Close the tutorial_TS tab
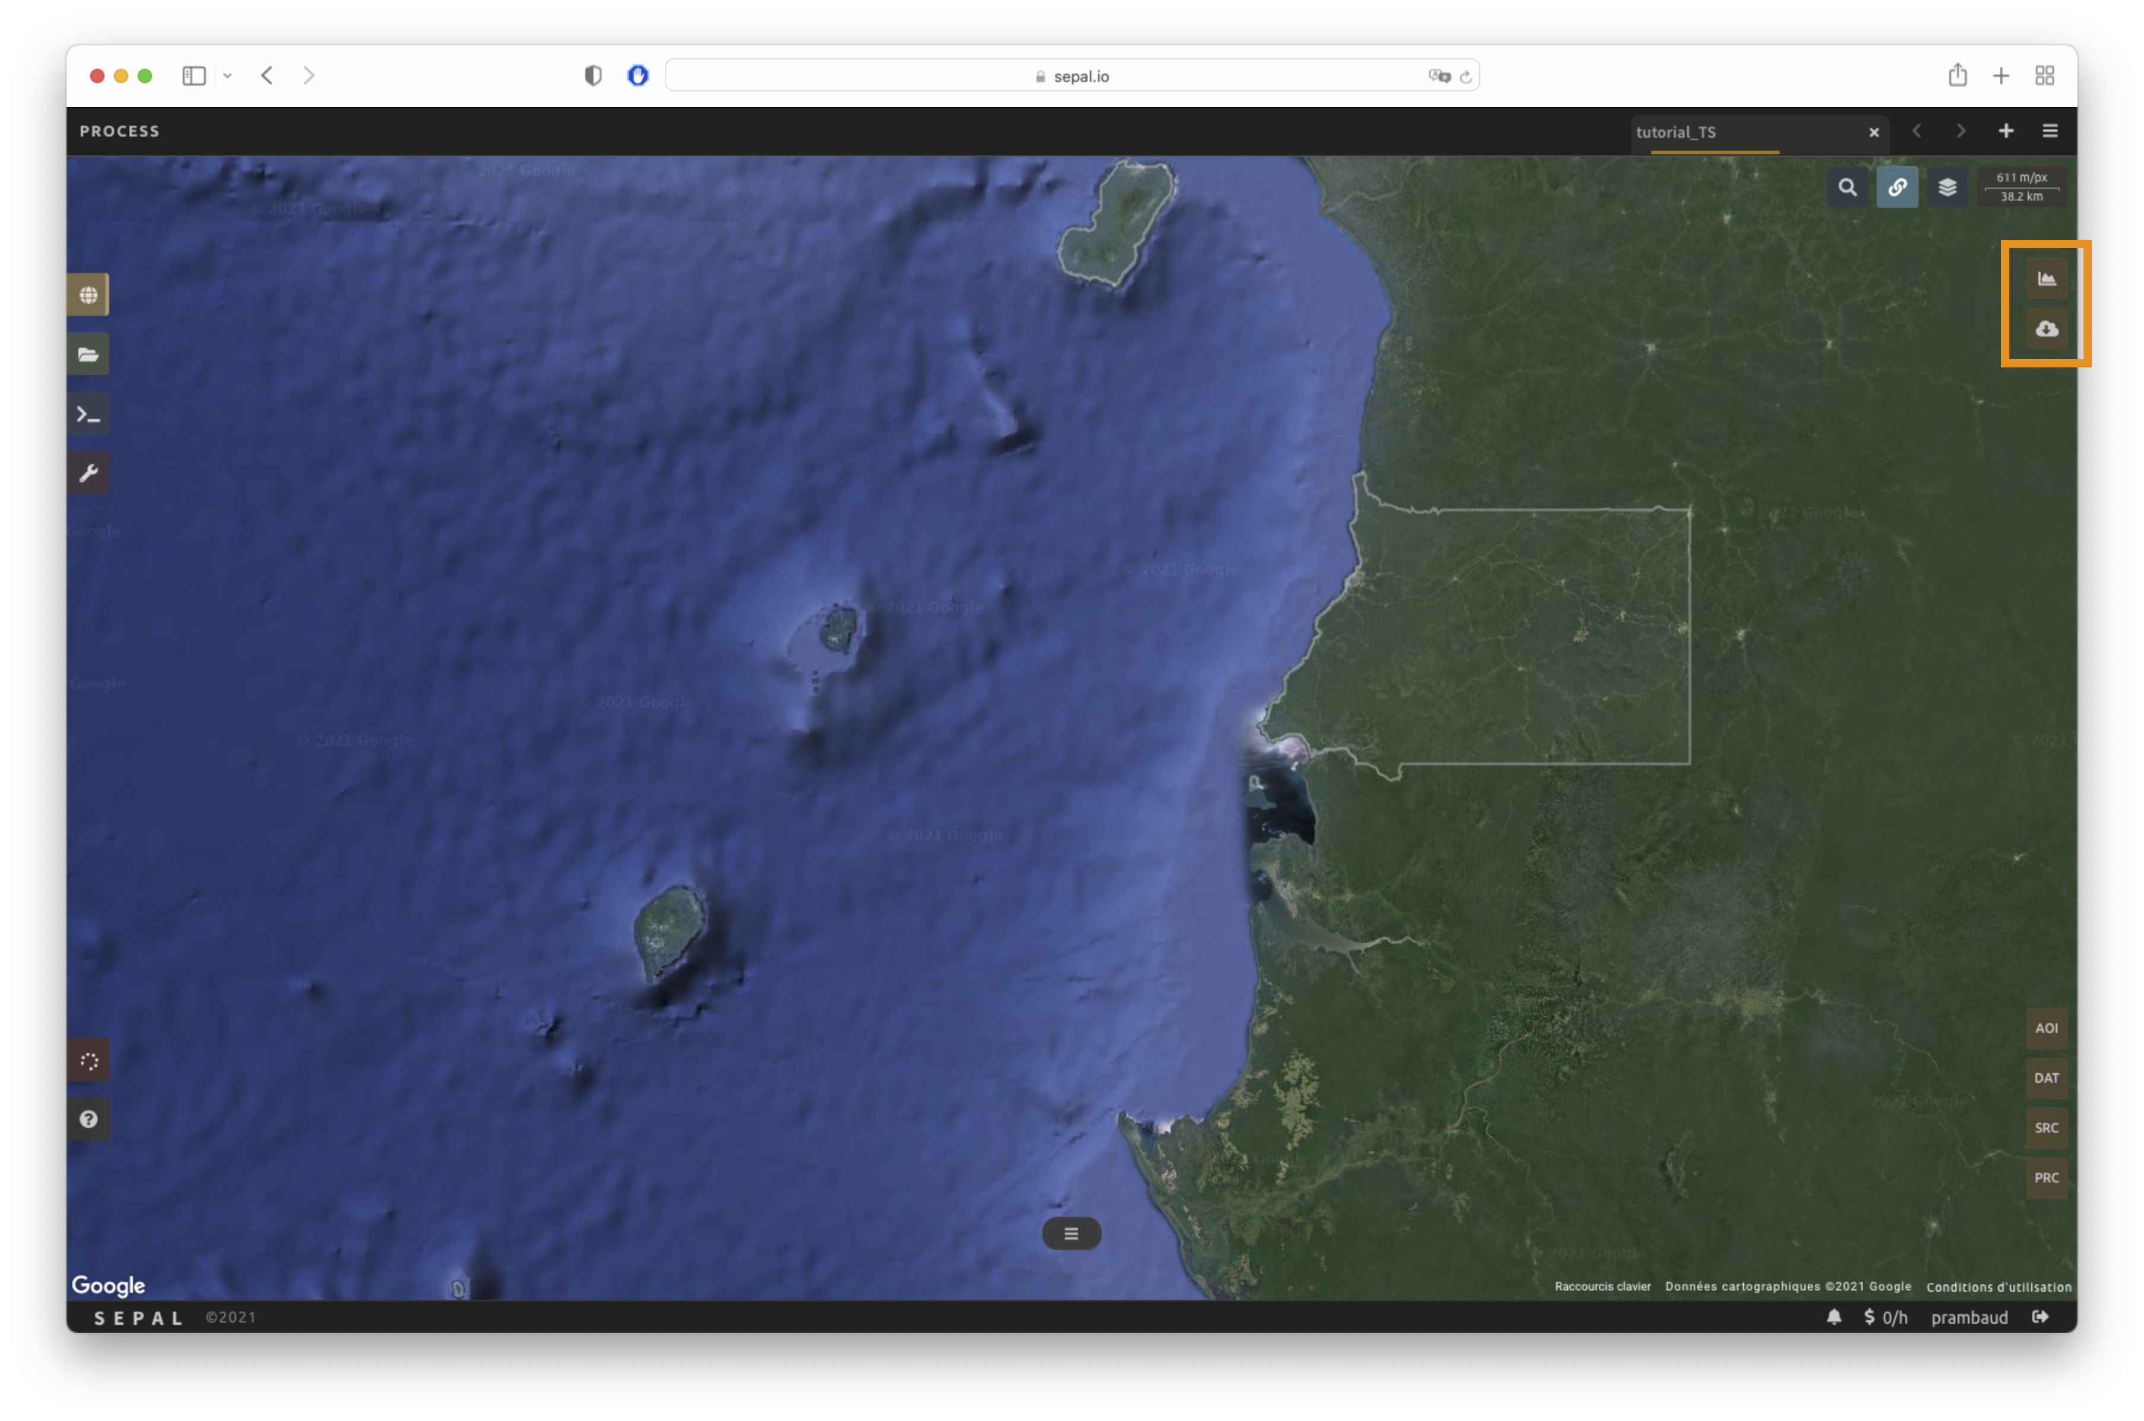The height and width of the screenshot is (1421, 2144). click(x=1874, y=132)
